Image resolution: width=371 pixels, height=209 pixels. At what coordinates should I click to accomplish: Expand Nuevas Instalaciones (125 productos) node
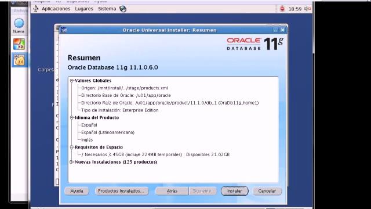72,162
